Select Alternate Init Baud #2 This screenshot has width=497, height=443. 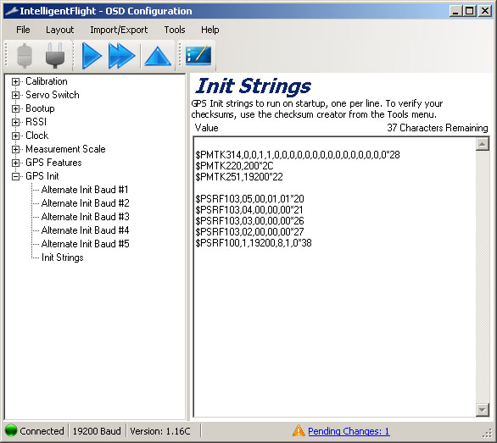(x=86, y=203)
